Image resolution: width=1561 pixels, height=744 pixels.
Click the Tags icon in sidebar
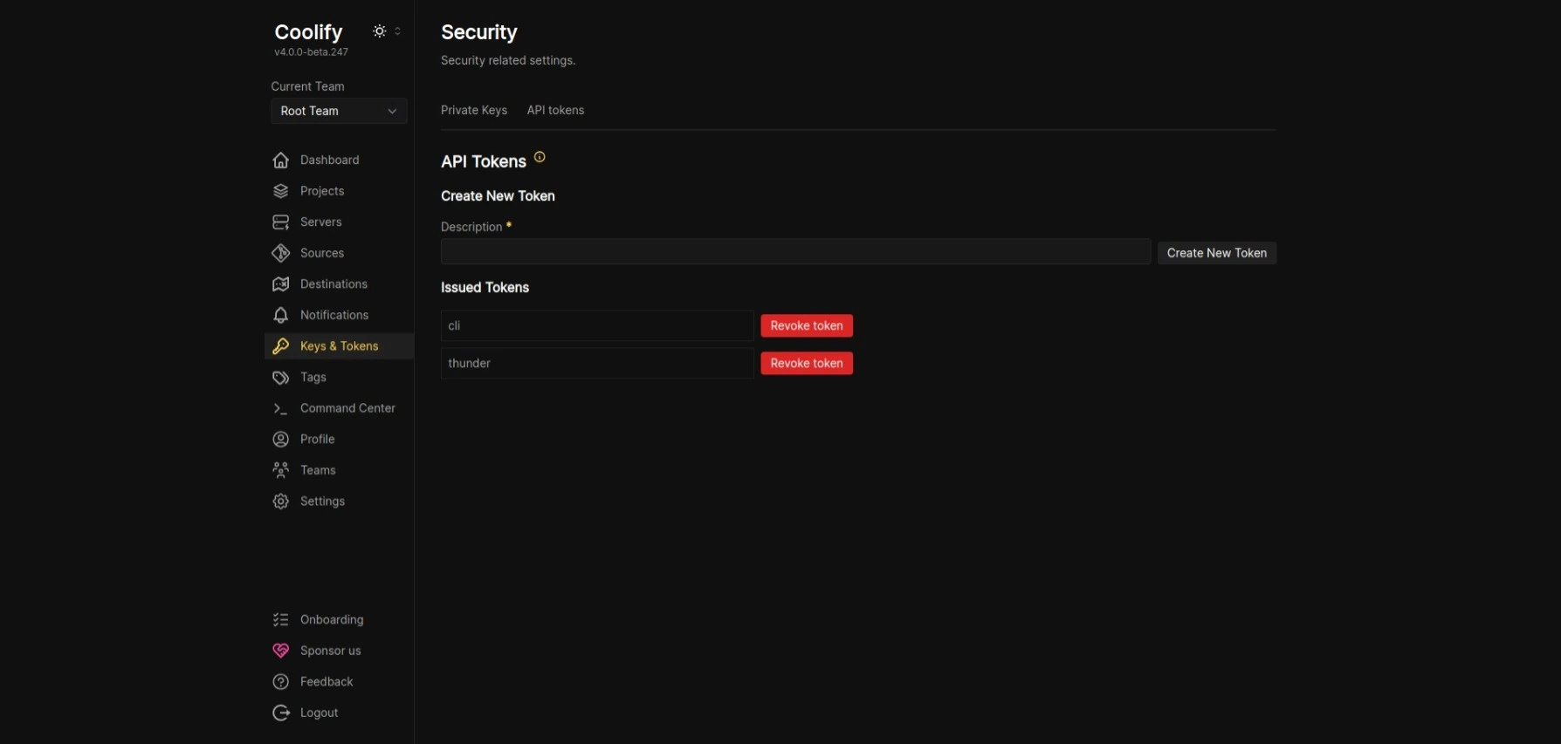[x=280, y=378]
